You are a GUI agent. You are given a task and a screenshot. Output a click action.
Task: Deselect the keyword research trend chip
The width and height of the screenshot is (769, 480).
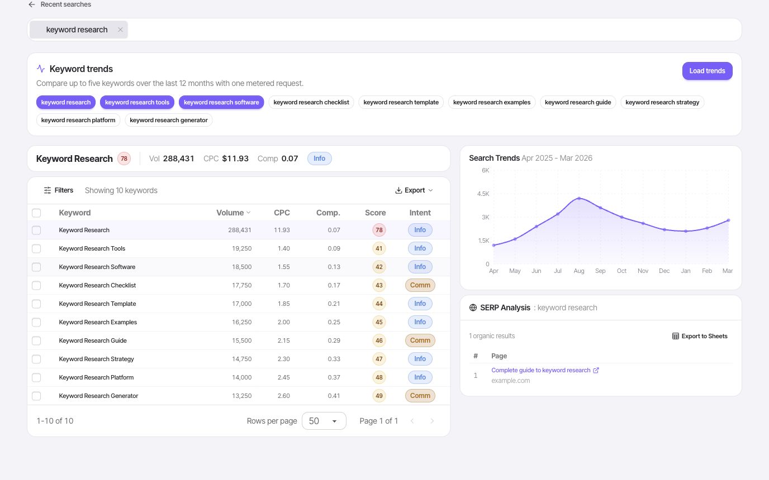tap(66, 102)
